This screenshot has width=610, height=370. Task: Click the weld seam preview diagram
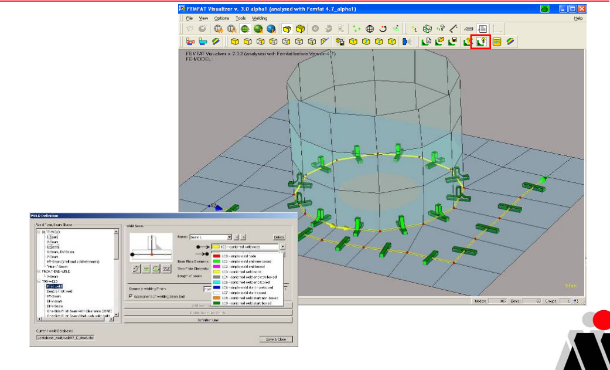coord(151,247)
